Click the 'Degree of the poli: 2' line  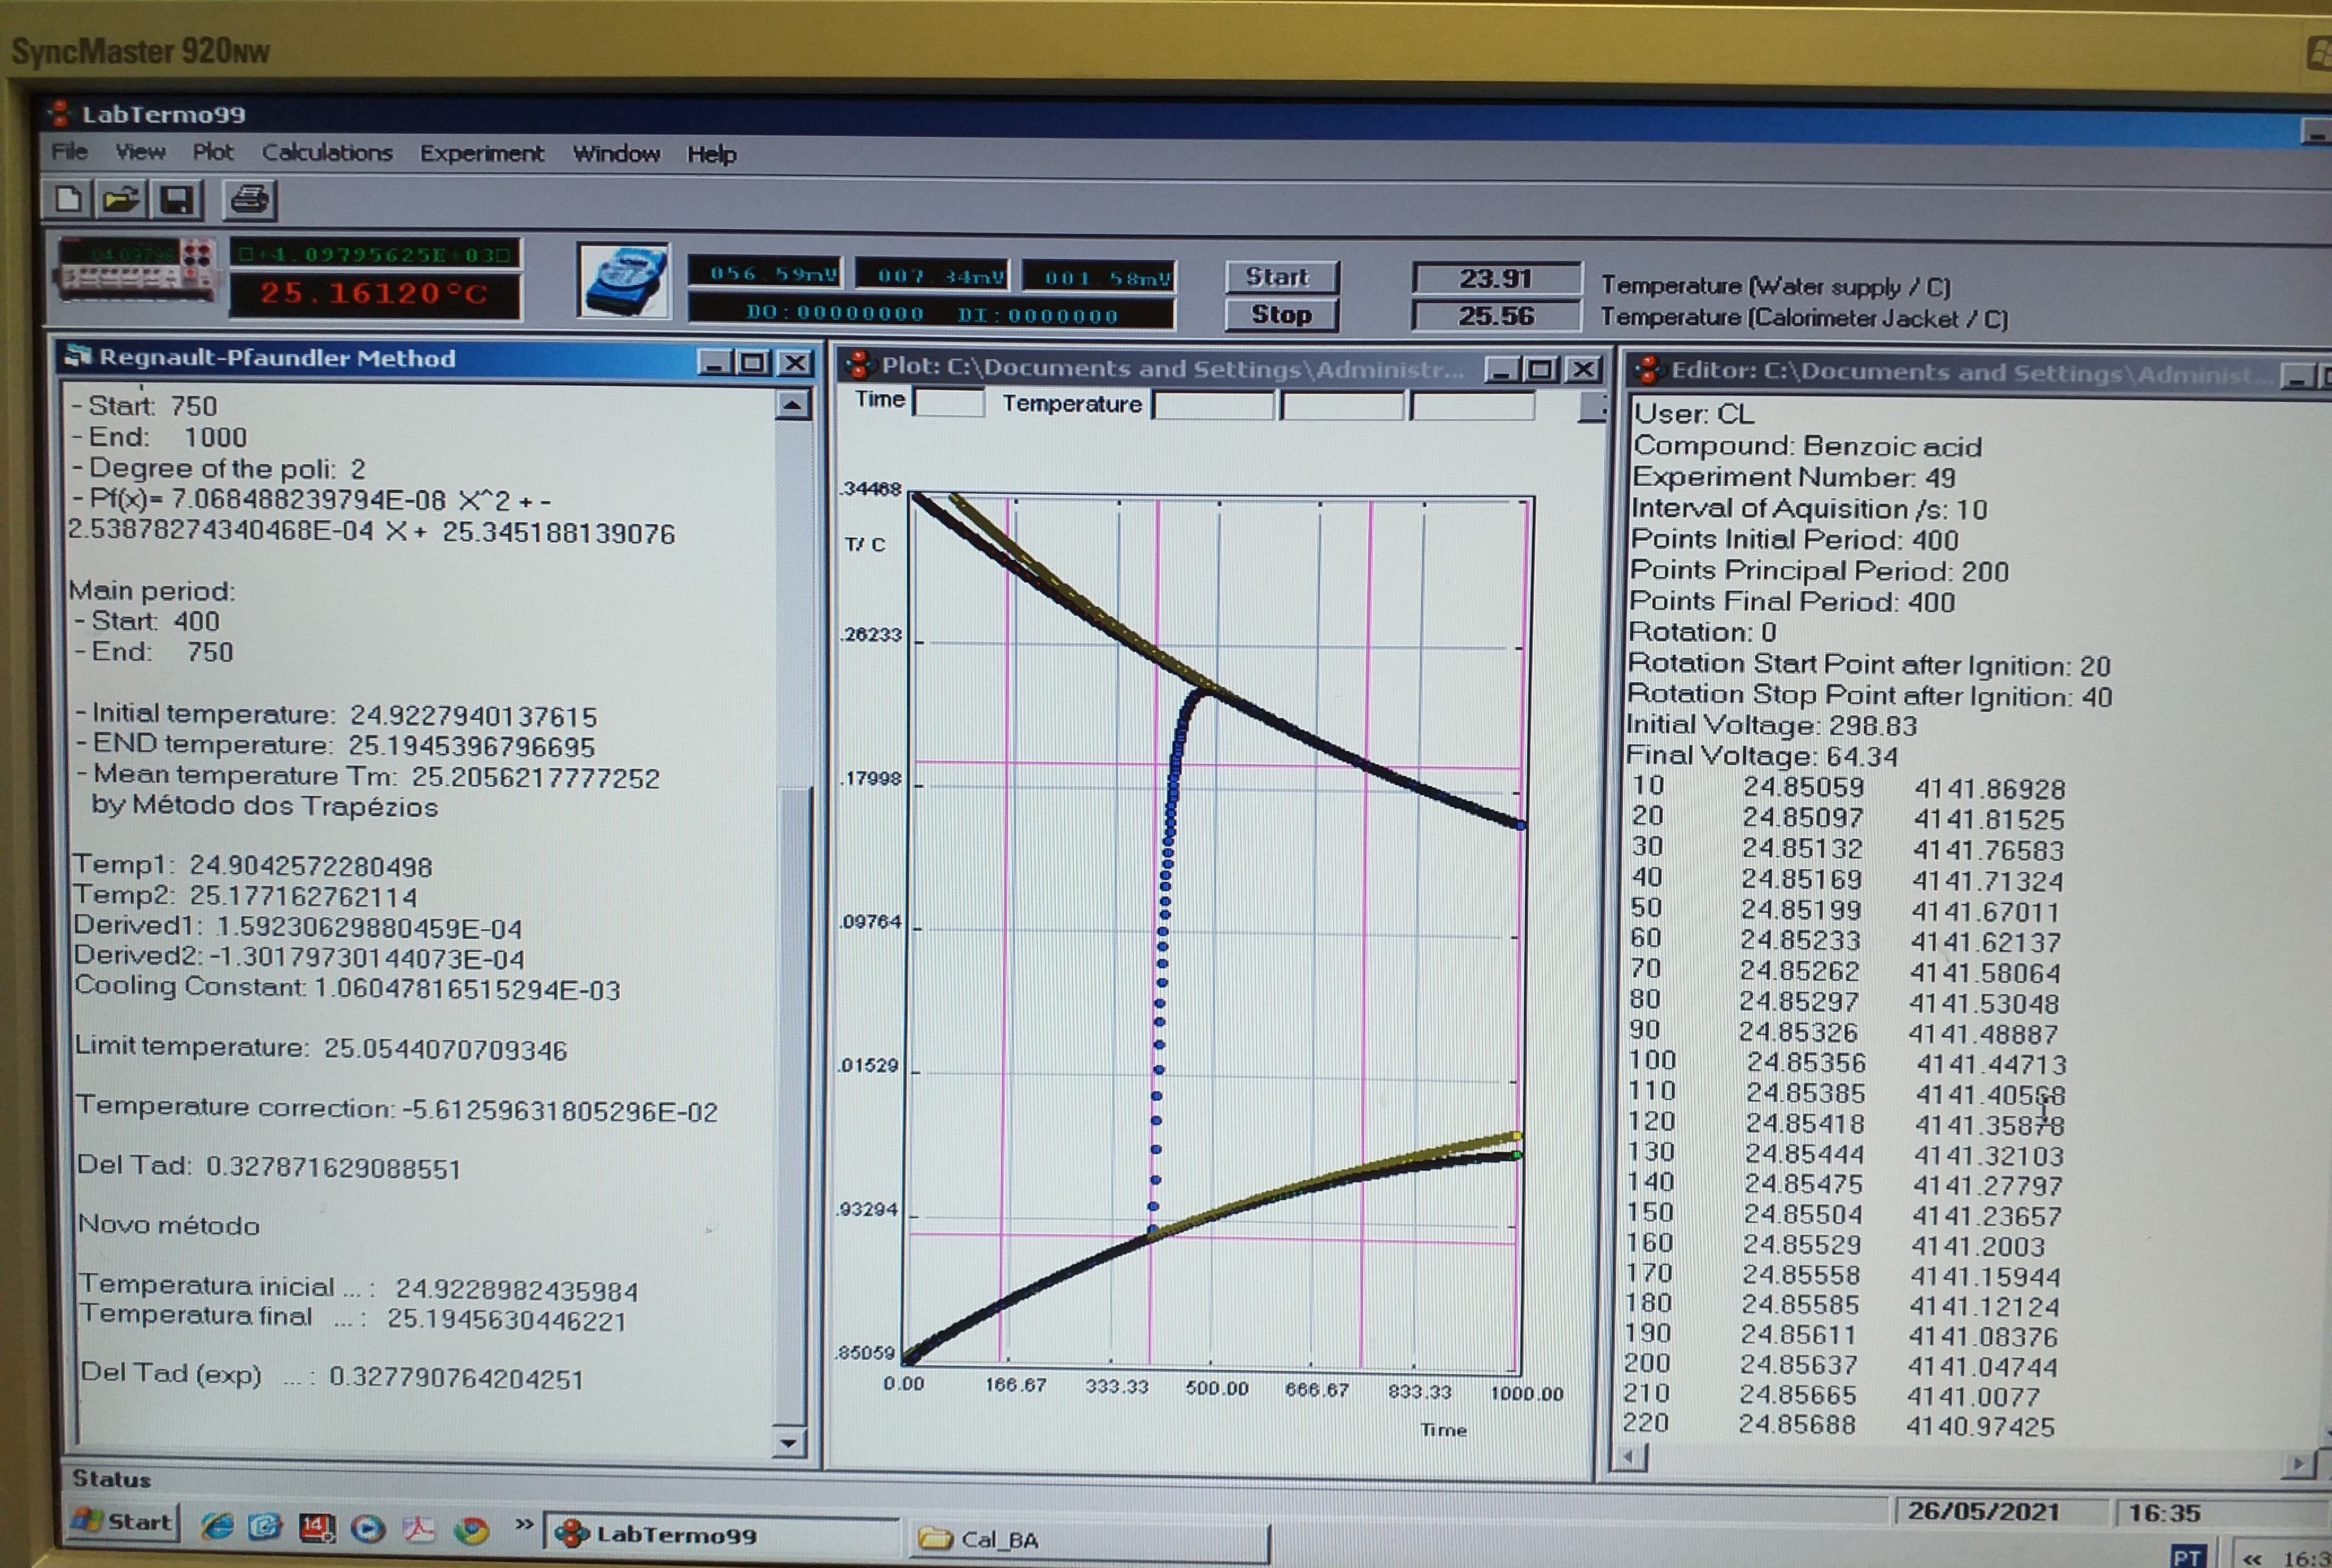218,468
